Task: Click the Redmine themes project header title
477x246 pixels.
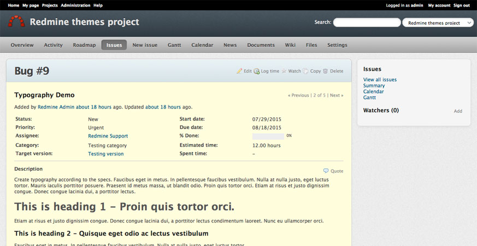Action: (84, 22)
